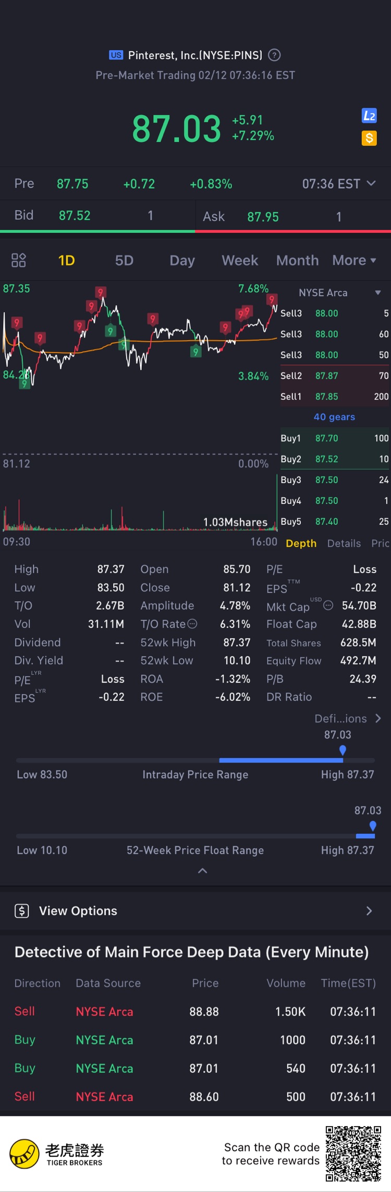
Task: Switch to the Week chart tab
Action: pos(240,260)
